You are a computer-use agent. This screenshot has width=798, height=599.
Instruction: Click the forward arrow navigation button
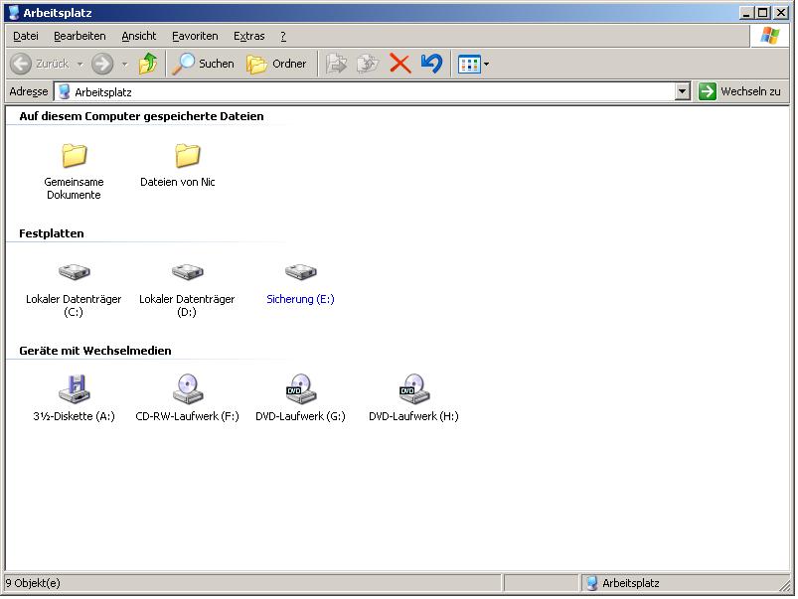(102, 64)
